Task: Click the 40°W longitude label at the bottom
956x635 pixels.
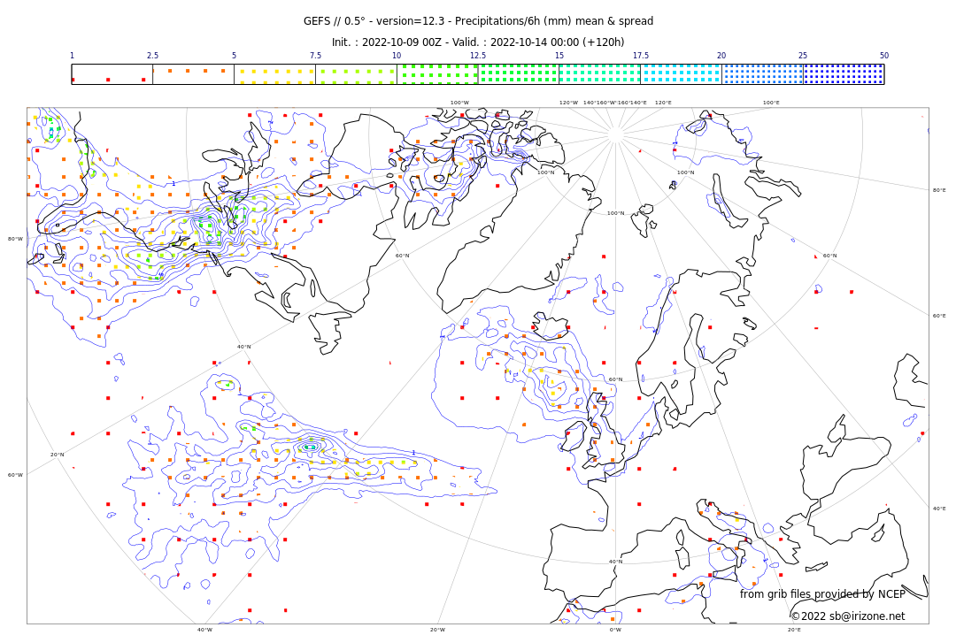Action: tap(204, 630)
